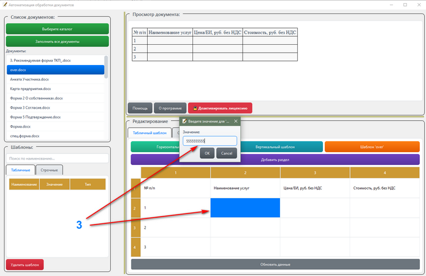The image size is (426, 276).
Task: Switch to the 'Табличные' templates tab
Action: 21,170
